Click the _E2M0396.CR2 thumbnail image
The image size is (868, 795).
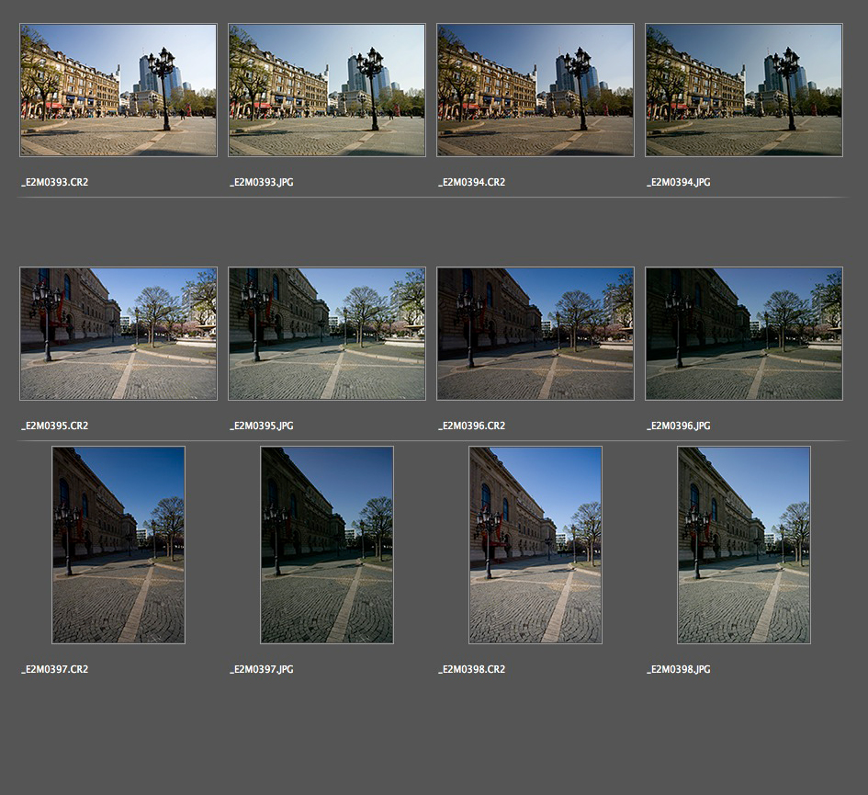click(x=535, y=334)
